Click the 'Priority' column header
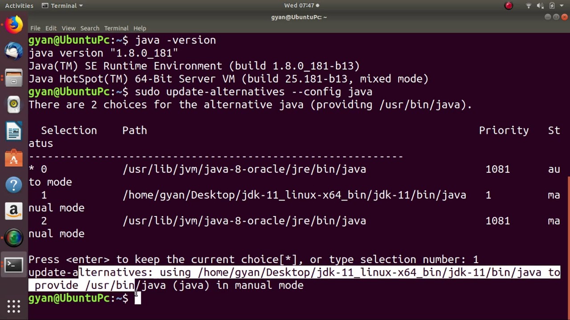The image size is (570, 320). click(504, 130)
